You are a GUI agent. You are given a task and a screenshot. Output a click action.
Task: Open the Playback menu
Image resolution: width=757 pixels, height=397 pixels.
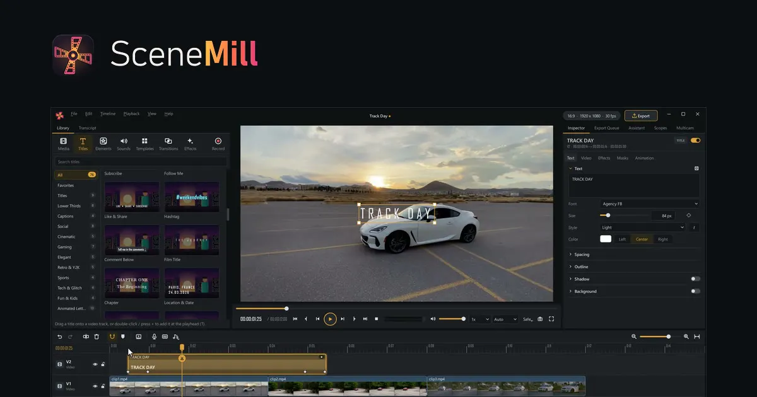coord(132,114)
